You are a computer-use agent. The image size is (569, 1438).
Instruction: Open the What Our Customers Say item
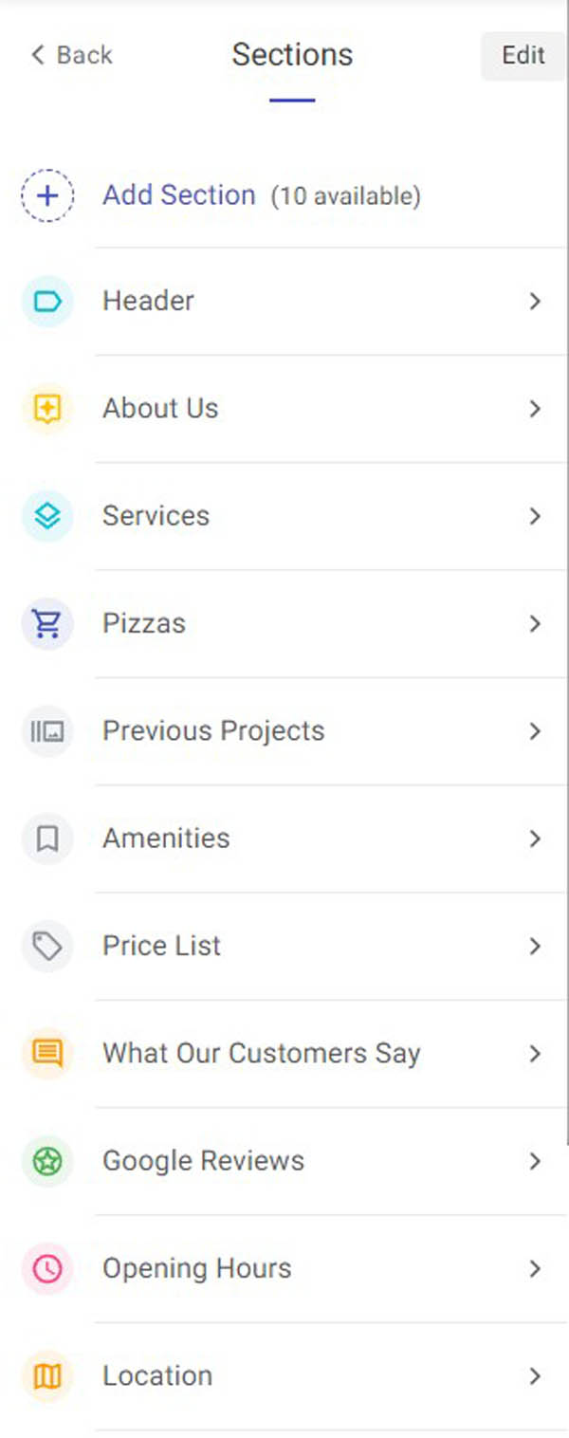pos(261,1053)
